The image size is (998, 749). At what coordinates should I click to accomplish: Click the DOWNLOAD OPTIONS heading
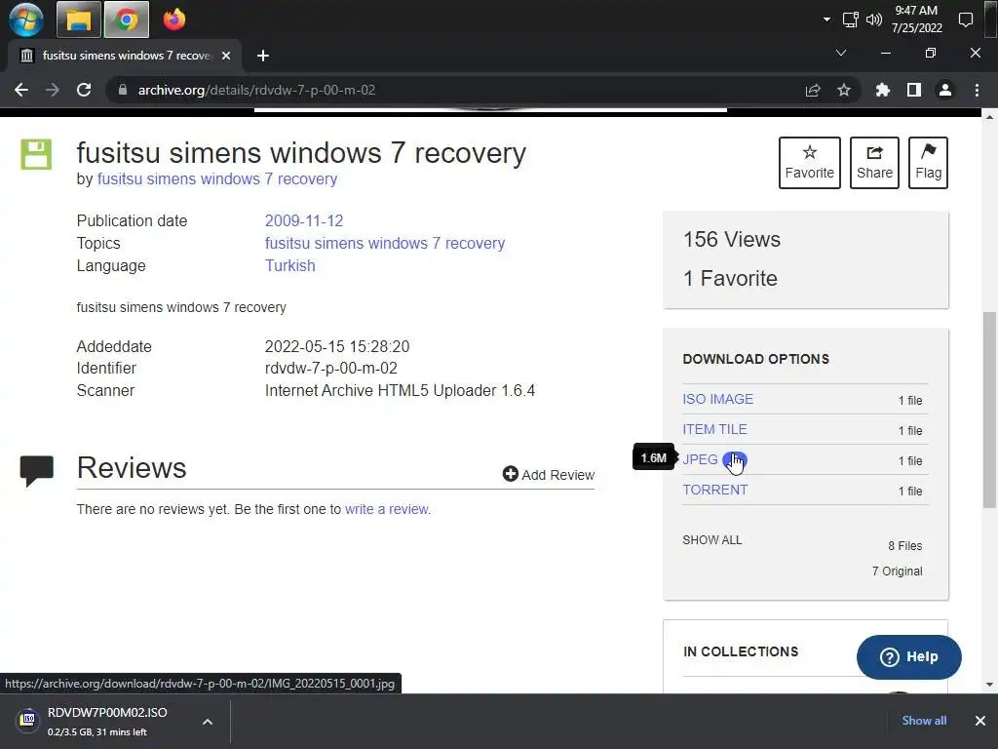tap(755, 359)
